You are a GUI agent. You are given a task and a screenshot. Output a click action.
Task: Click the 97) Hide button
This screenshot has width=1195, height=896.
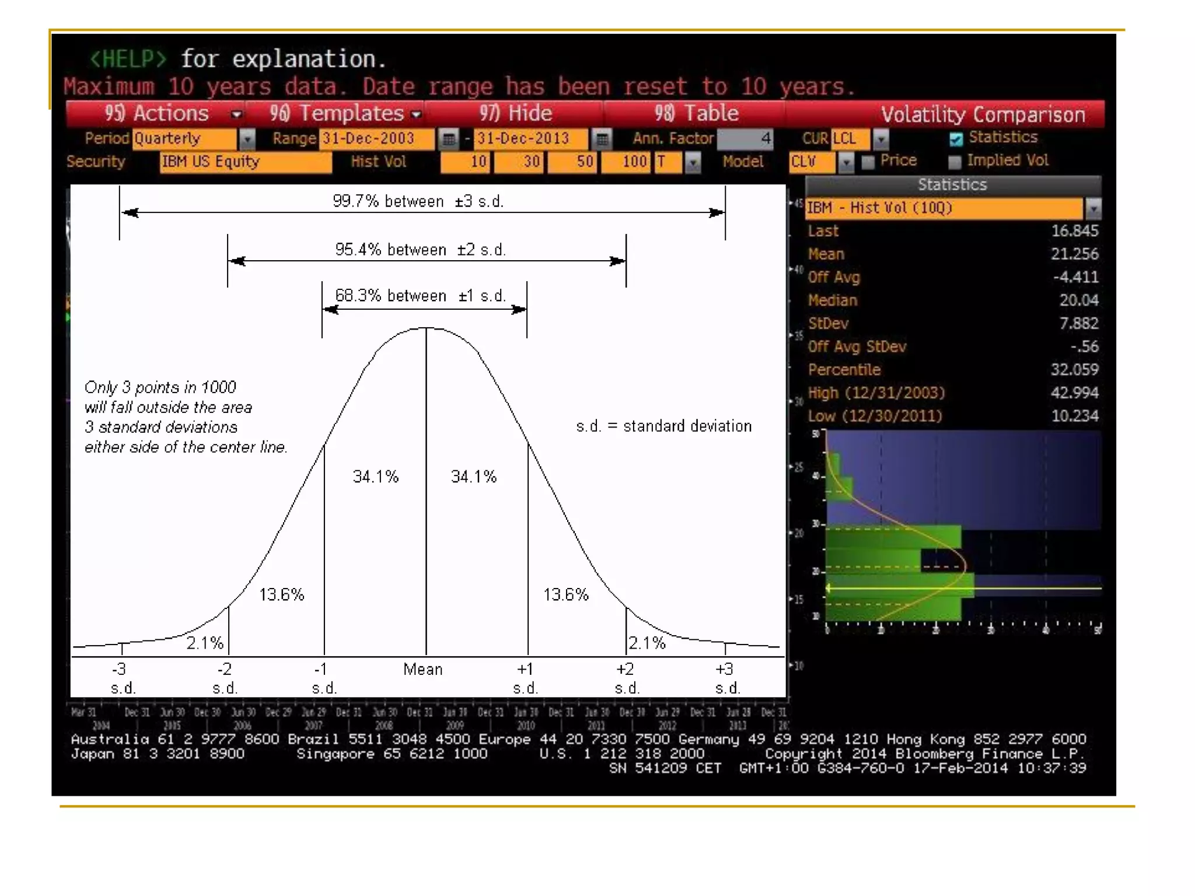tap(515, 114)
